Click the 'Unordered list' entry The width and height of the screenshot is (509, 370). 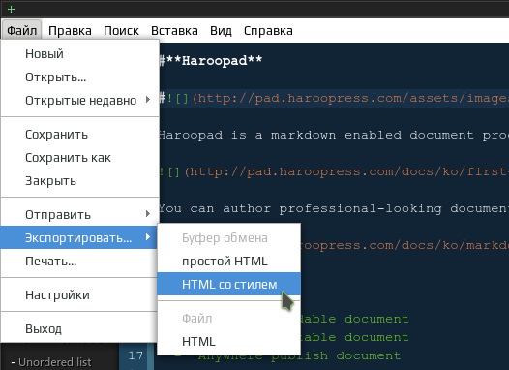(51, 362)
